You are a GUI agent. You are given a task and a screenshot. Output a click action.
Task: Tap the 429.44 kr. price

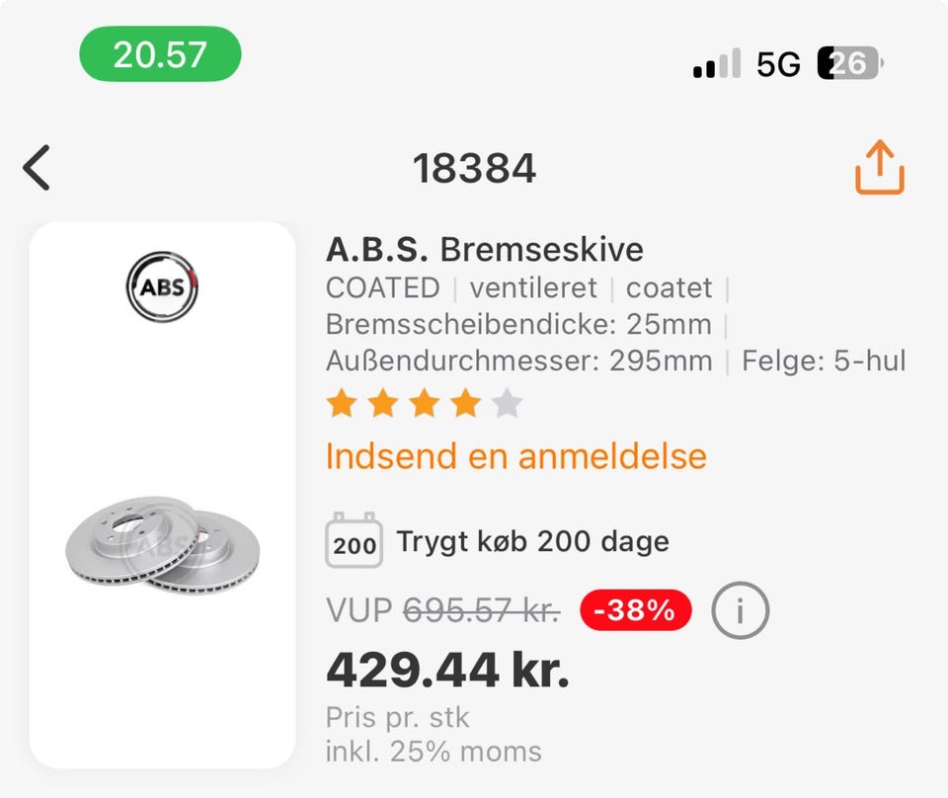coord(447,672)
